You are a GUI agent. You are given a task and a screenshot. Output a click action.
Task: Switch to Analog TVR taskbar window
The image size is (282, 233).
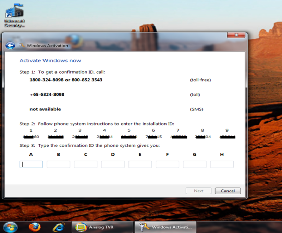click(102, 227)
